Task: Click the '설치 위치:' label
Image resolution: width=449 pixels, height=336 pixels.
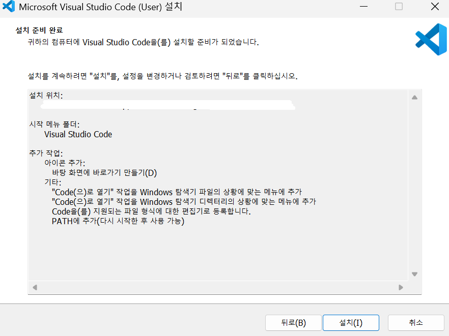Action: pyautogui.click(x=46, y=95)
